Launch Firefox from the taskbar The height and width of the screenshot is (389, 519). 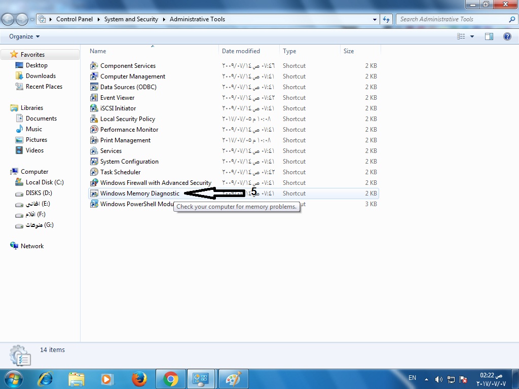point(139,379)
